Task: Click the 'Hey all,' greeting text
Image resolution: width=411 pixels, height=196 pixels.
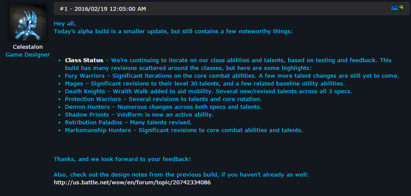Action: click(65, 24)
